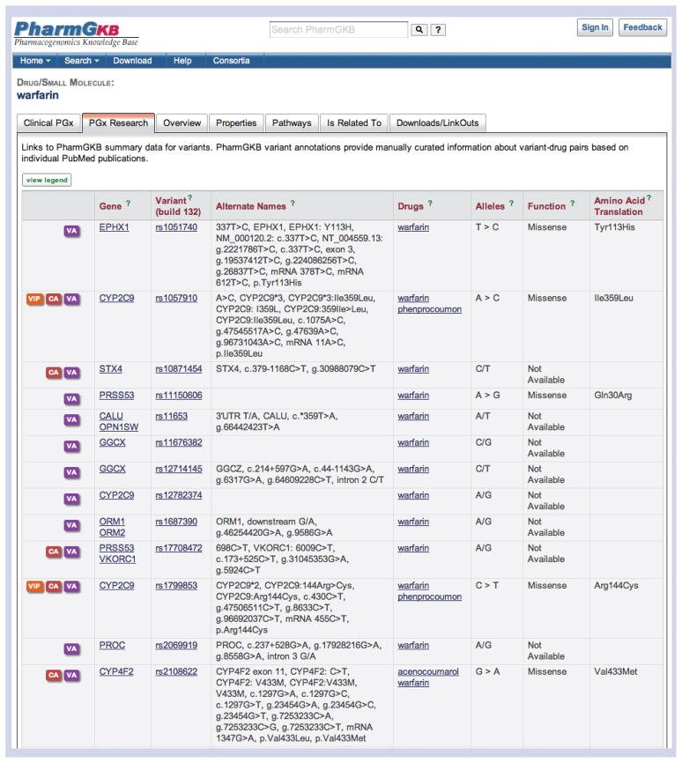Switch to the Clinical PGx tab

tap(48, 123)
